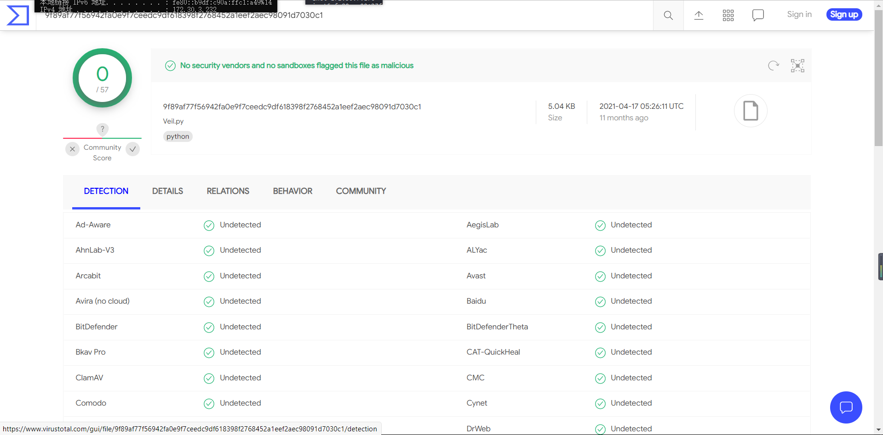
Task: Click the Bkav Pro undetected check icon
Action: [x=209, y=353]
